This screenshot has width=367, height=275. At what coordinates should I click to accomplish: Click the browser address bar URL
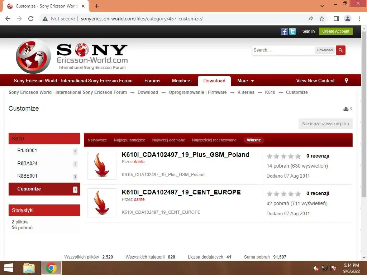point(142,19)
